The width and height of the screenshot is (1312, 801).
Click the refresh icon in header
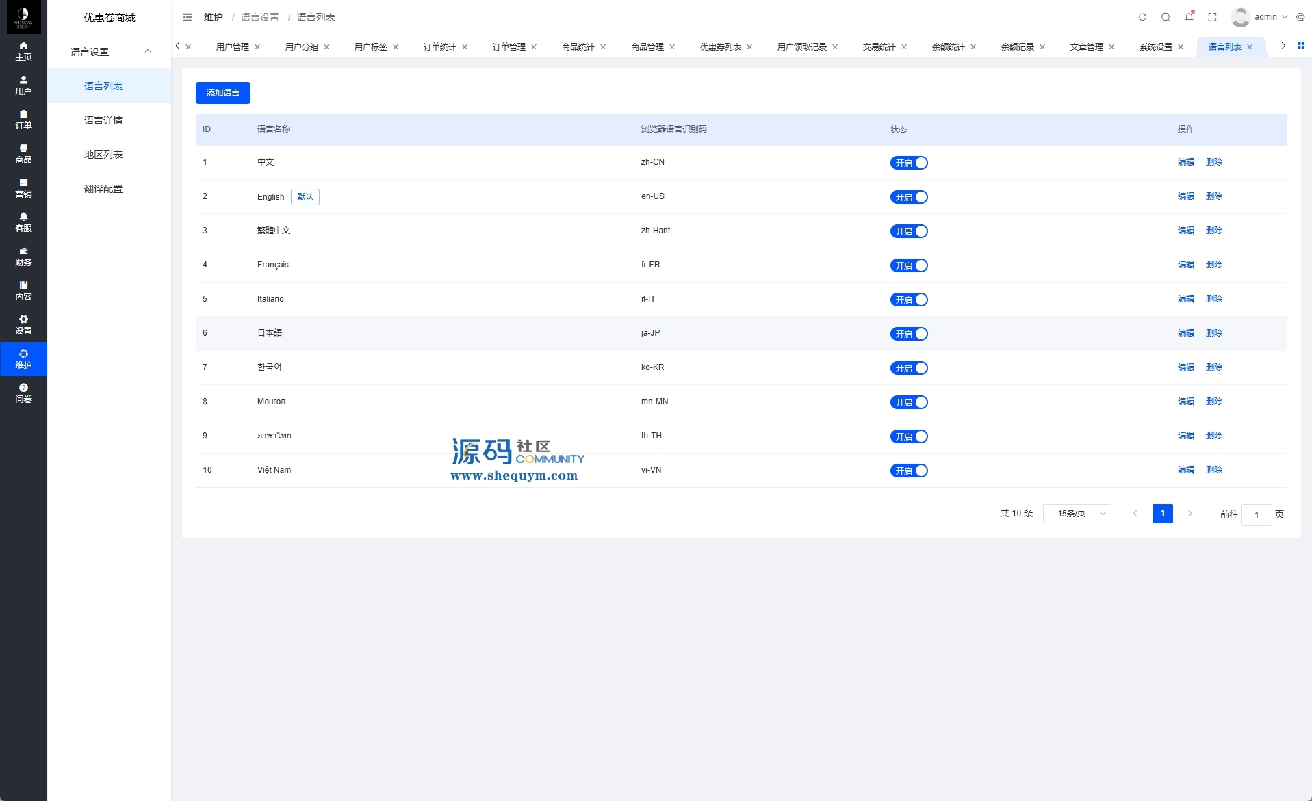(1142, 17)
